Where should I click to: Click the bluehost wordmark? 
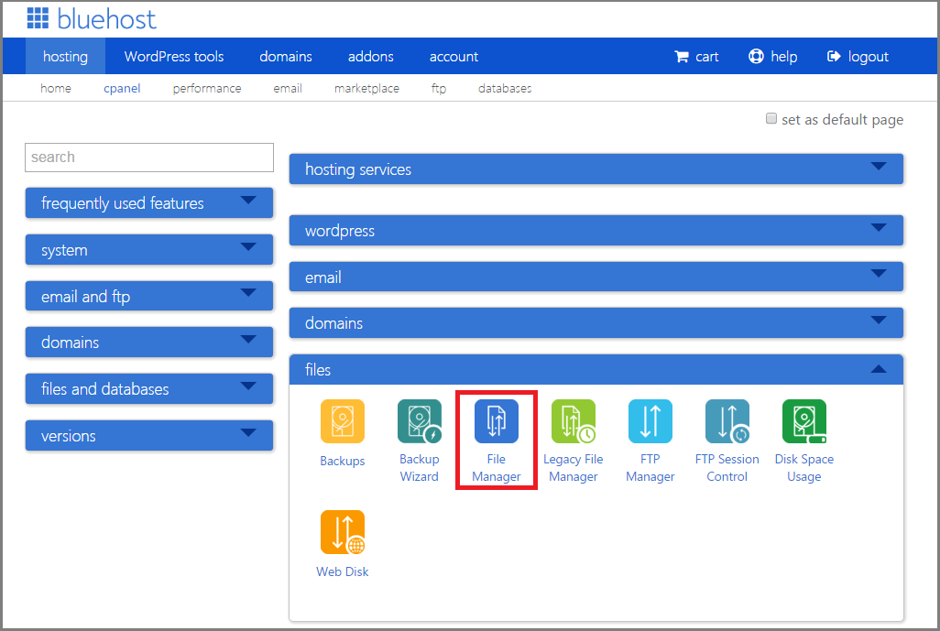[x=106, y=19]
